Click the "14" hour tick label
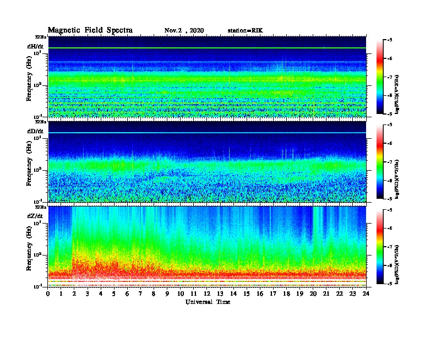Viewport: 436px width, 337px height. click(x=233, y=293)
